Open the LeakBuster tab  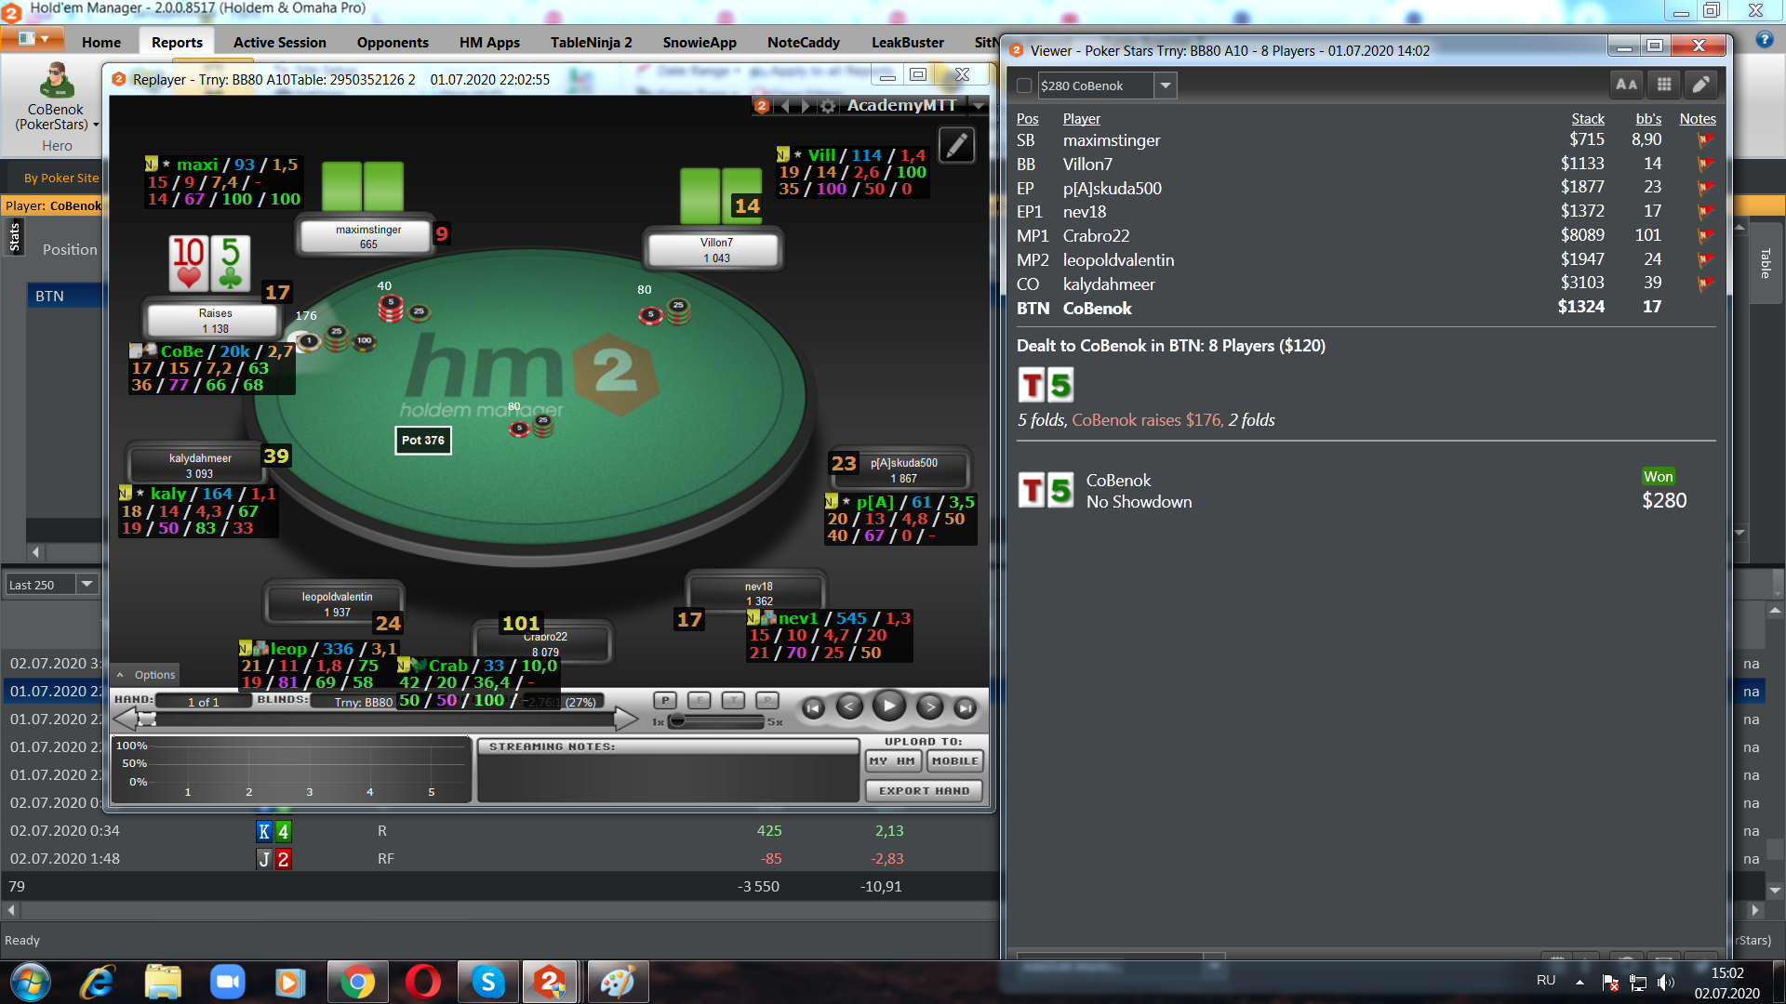point(908,42)
